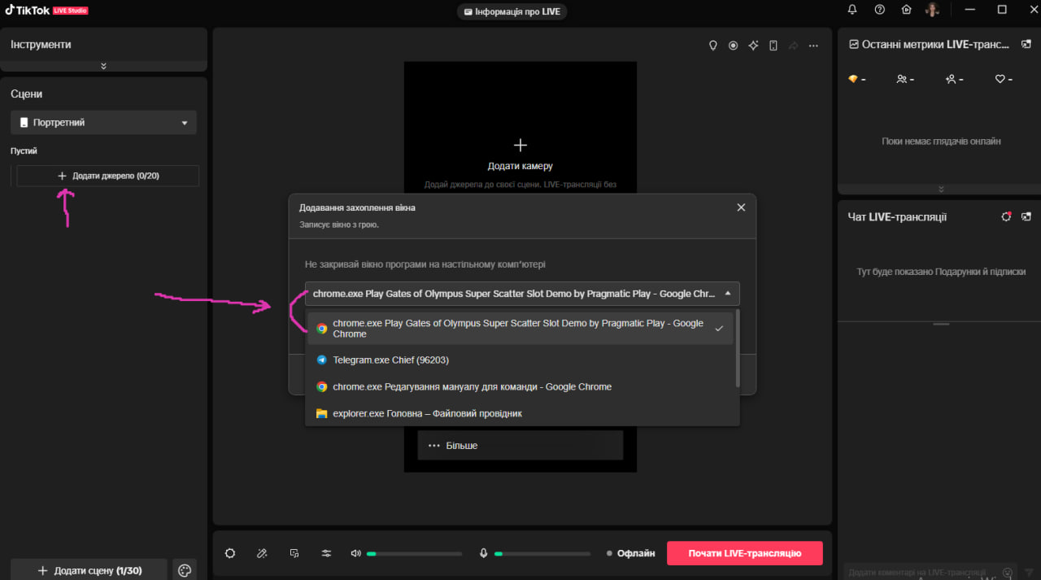This screenshot has height=580, width=1041.
Task: Open the Портретний scene layout dropdown
Action: coord(103,123)
